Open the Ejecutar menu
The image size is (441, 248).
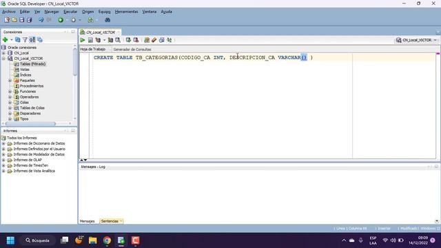70,12
